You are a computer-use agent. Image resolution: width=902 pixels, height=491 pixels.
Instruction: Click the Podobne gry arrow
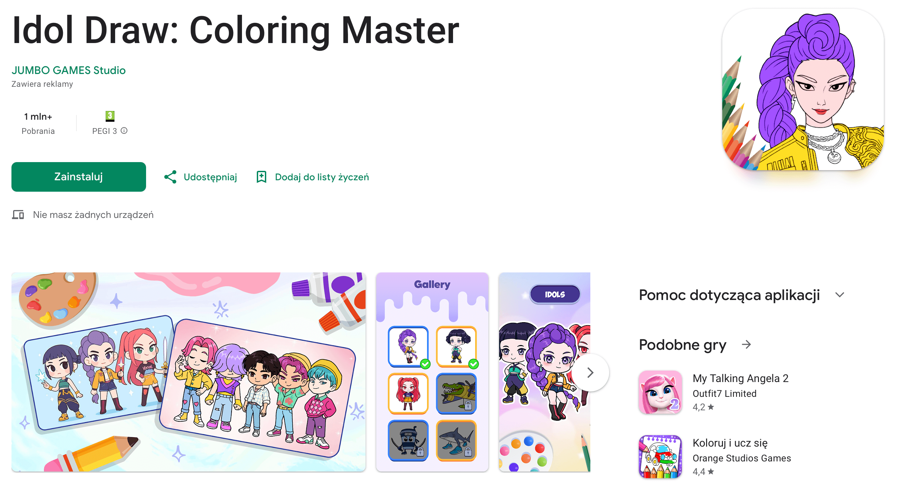coord(747,345)
